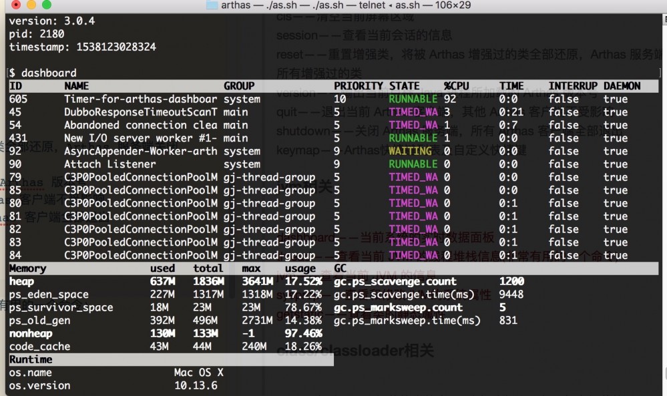Select the 'pid: 2180' text
Viewport: 667px width, 396px height.
pyautogui.click(x=37, y=34)
